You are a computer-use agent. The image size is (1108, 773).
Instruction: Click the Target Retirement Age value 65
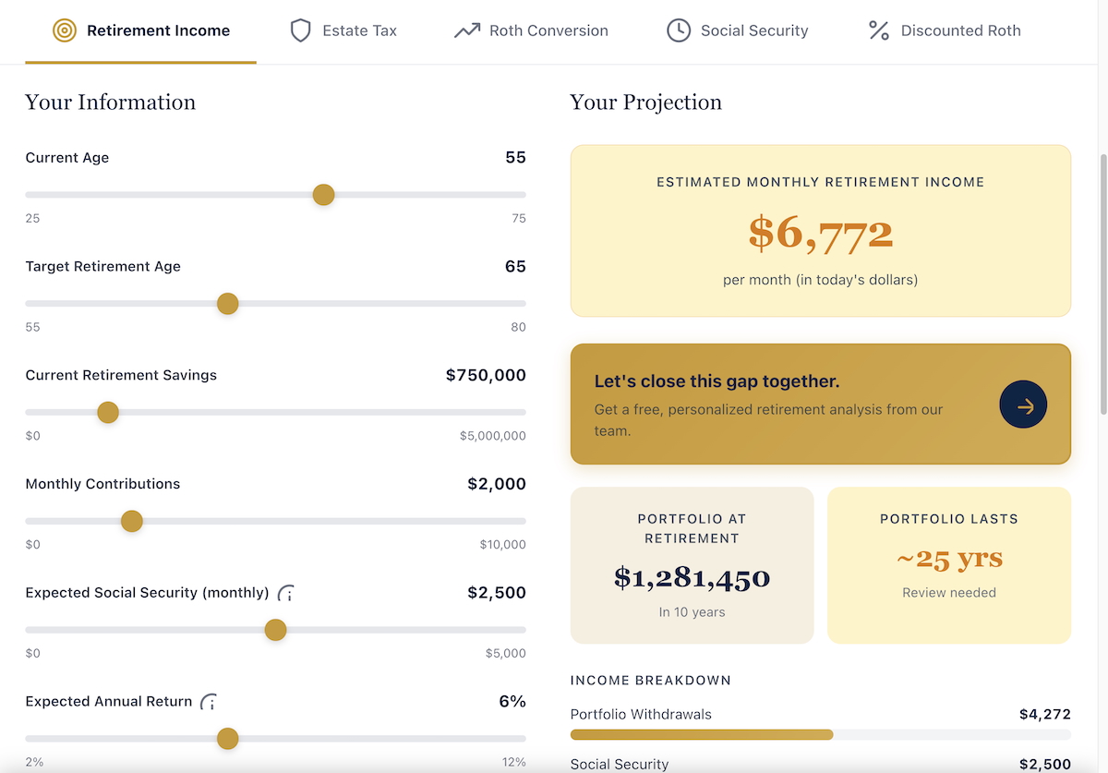click(x=515, y=267)
